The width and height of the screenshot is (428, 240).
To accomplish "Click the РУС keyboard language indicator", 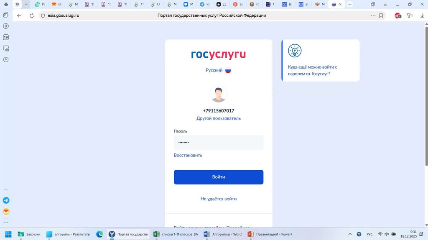I will [x=369, y=234].
